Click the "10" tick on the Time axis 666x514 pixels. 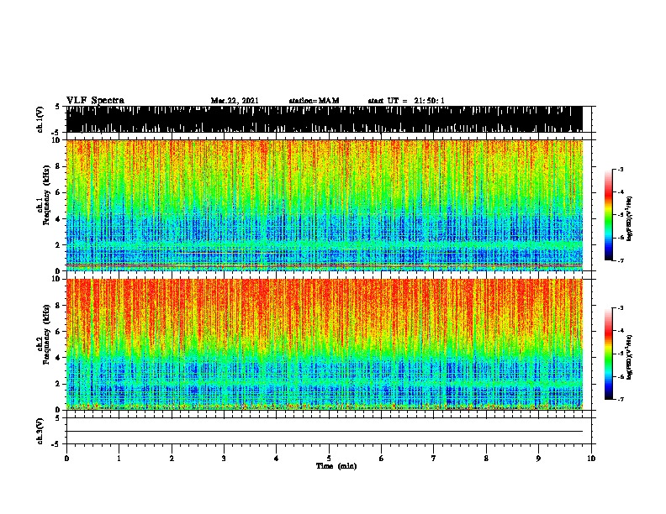pyautogui.click(x=591, y=459)
